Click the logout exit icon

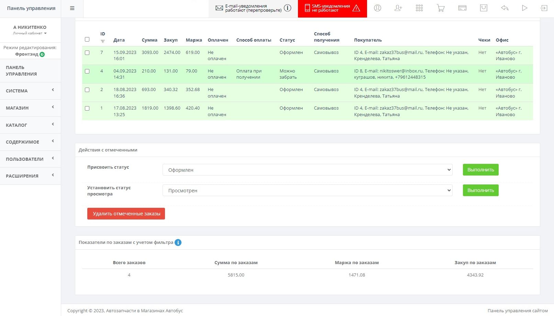pos(544,8)
